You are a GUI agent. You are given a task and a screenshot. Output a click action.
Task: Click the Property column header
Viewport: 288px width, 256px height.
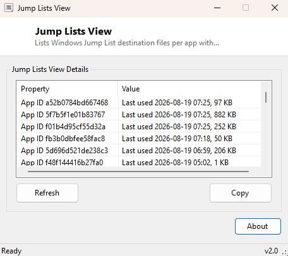coord(68,89)
